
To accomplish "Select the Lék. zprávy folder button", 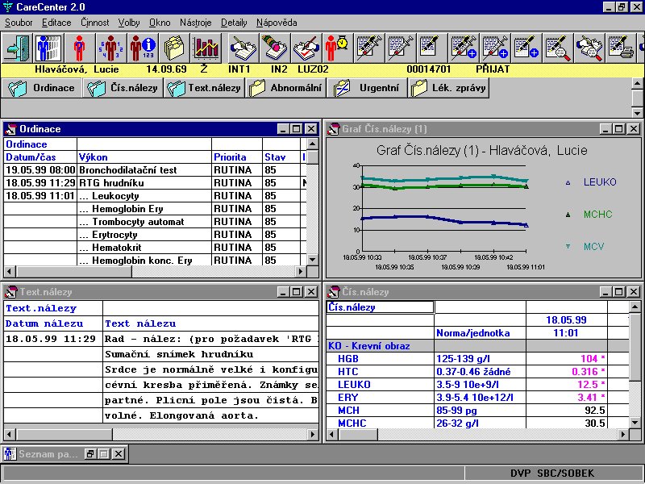I will pos(448,88).
